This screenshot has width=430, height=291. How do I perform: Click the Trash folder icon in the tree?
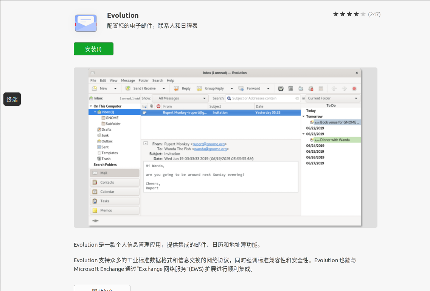click(99, 158)
